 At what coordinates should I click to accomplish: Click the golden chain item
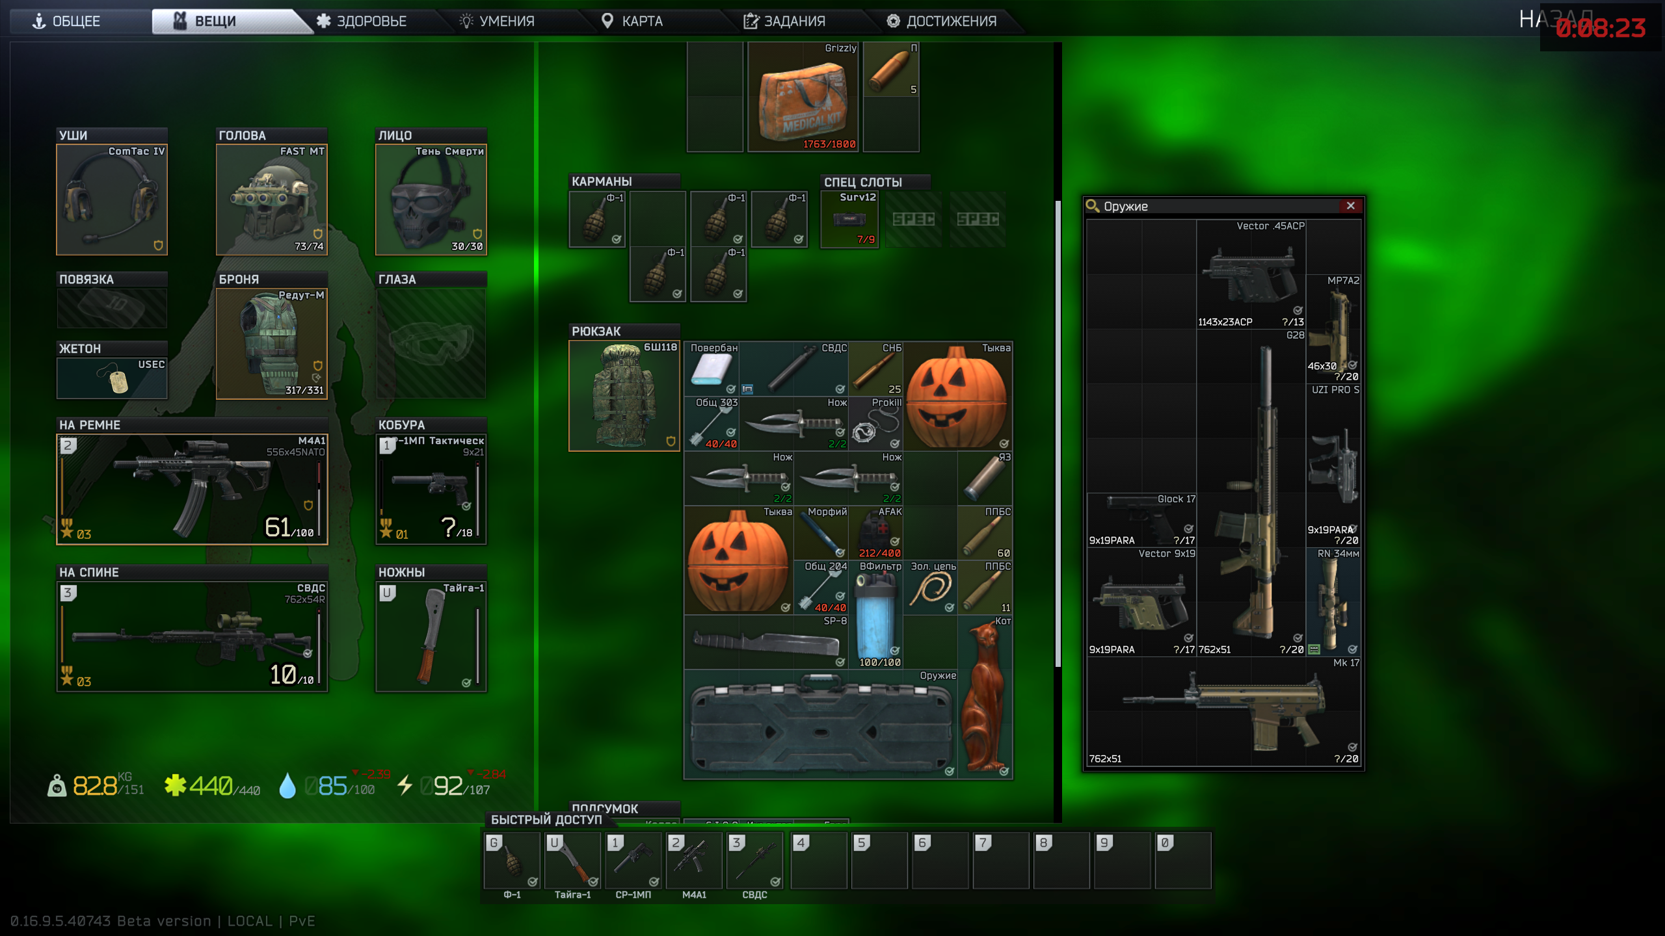point(929,589)
